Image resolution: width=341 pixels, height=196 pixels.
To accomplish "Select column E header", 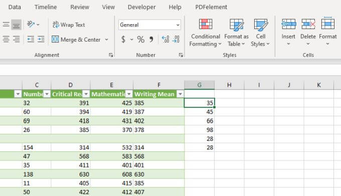I will coord(111,85).
